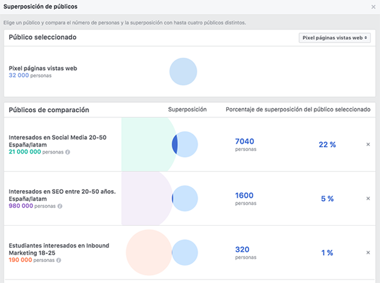
Task: Click the Públicos de comparación heading
Action: 49,110
